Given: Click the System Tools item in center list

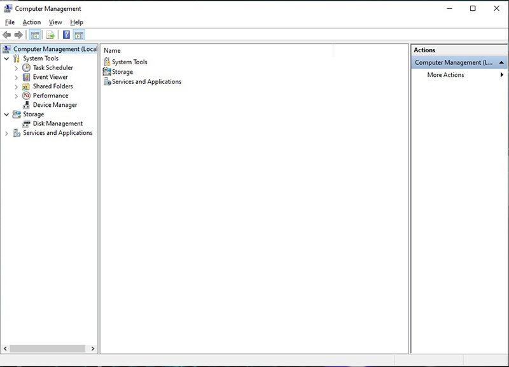Looking at the screenshot, I should 129,62.
